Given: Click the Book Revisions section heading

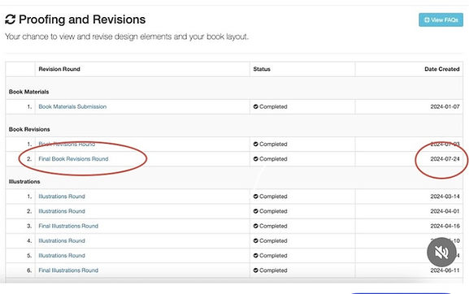Looking at the screenshot, I should coord(29,129).
